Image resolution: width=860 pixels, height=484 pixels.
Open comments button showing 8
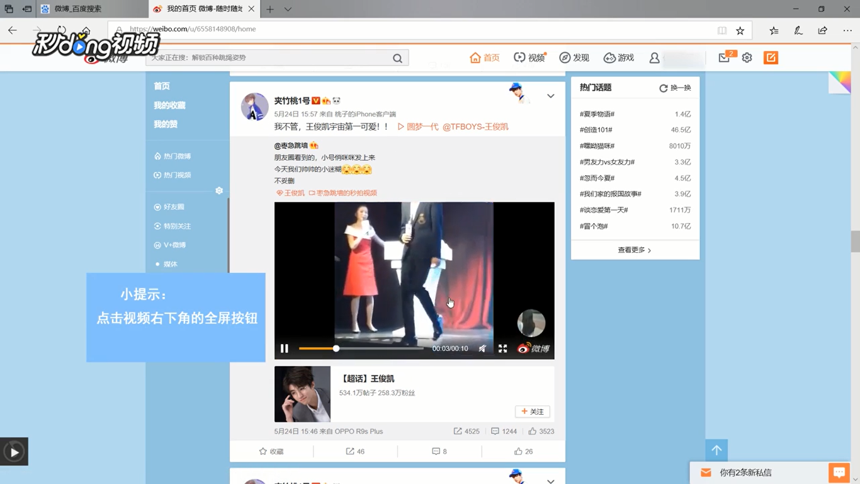point(439,451)
